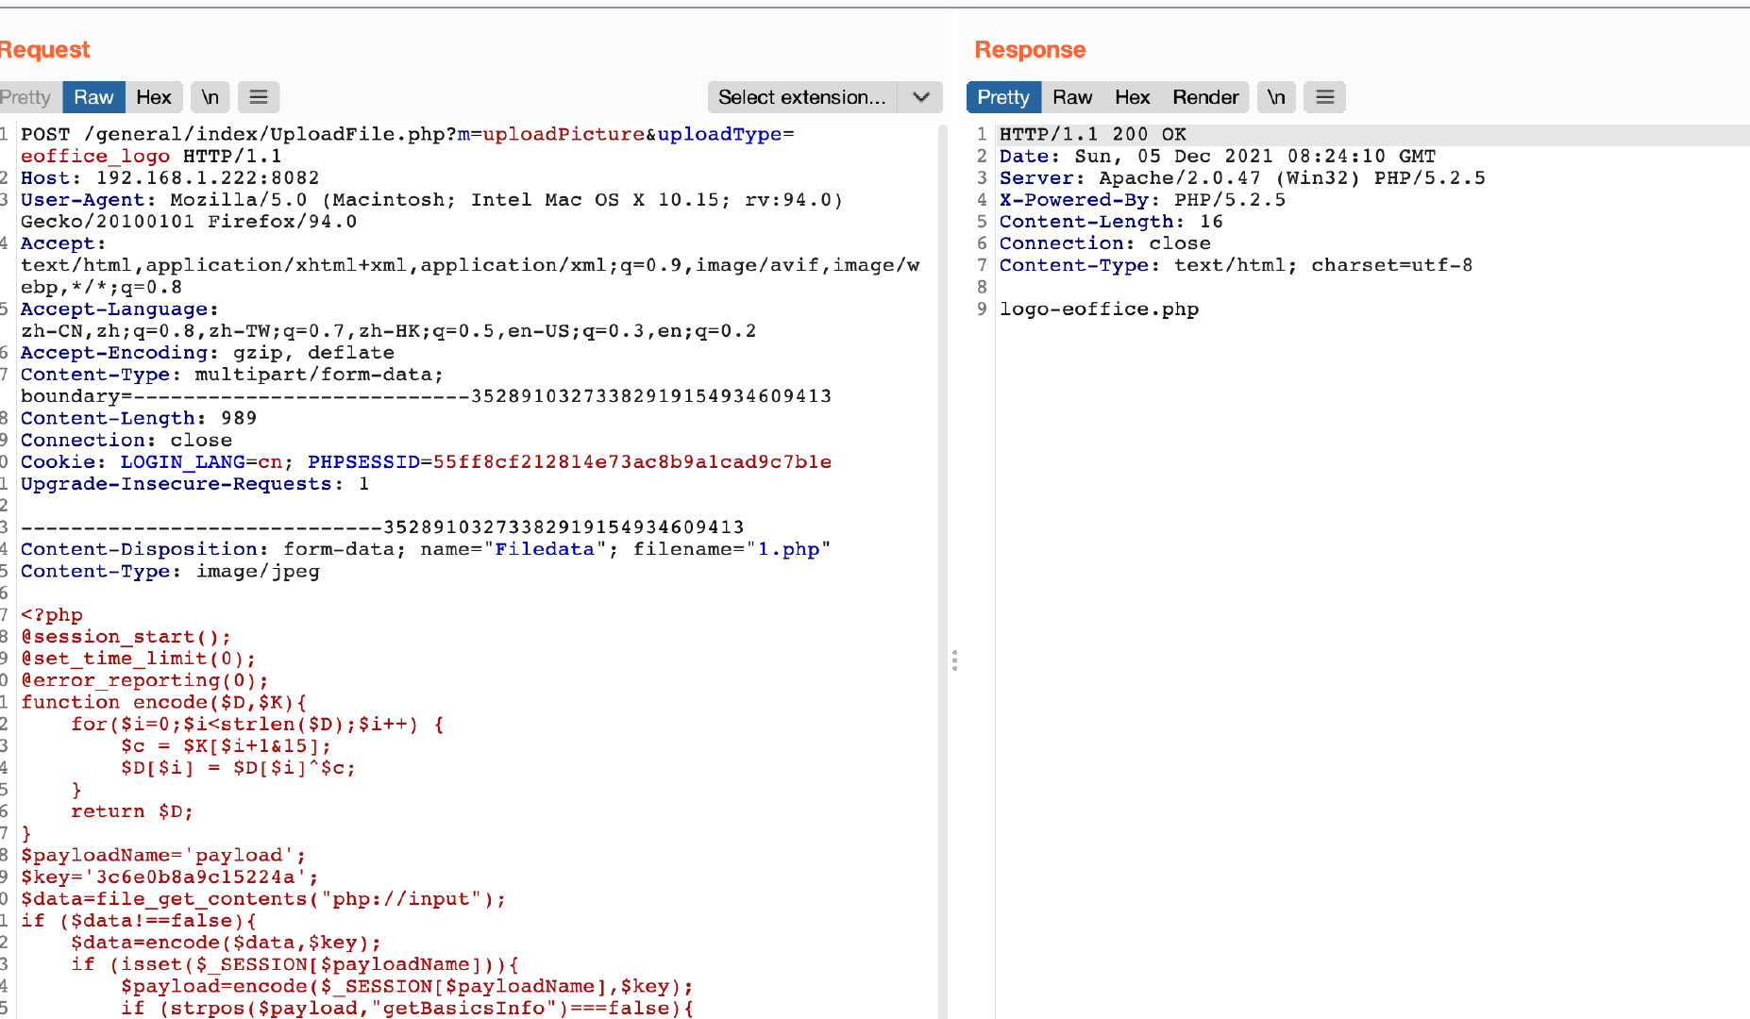This screenshot has width=1750, height=1019.
Task: Click the @session_start(); code line
Action: [126, 637]
